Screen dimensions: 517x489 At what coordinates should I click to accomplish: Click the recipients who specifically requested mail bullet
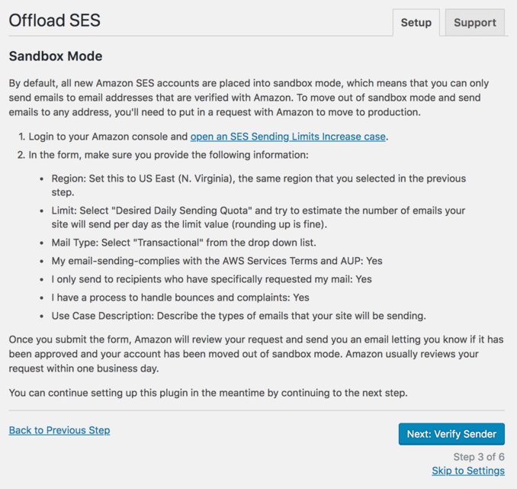[212, 279]
